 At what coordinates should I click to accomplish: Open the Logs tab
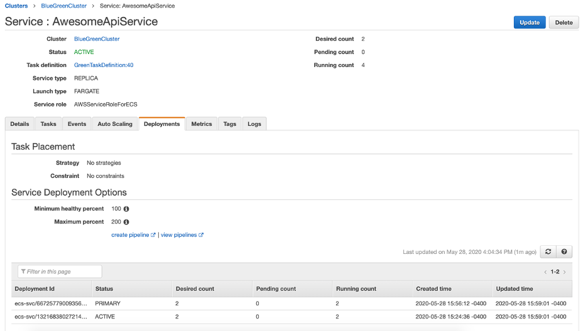254,124
